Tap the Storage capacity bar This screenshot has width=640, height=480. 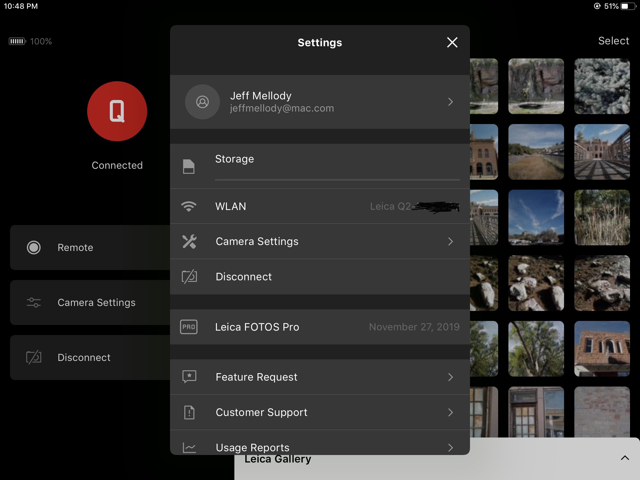coord(337,180)
